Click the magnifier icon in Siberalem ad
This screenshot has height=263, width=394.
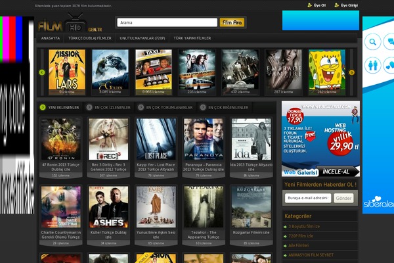372,42
